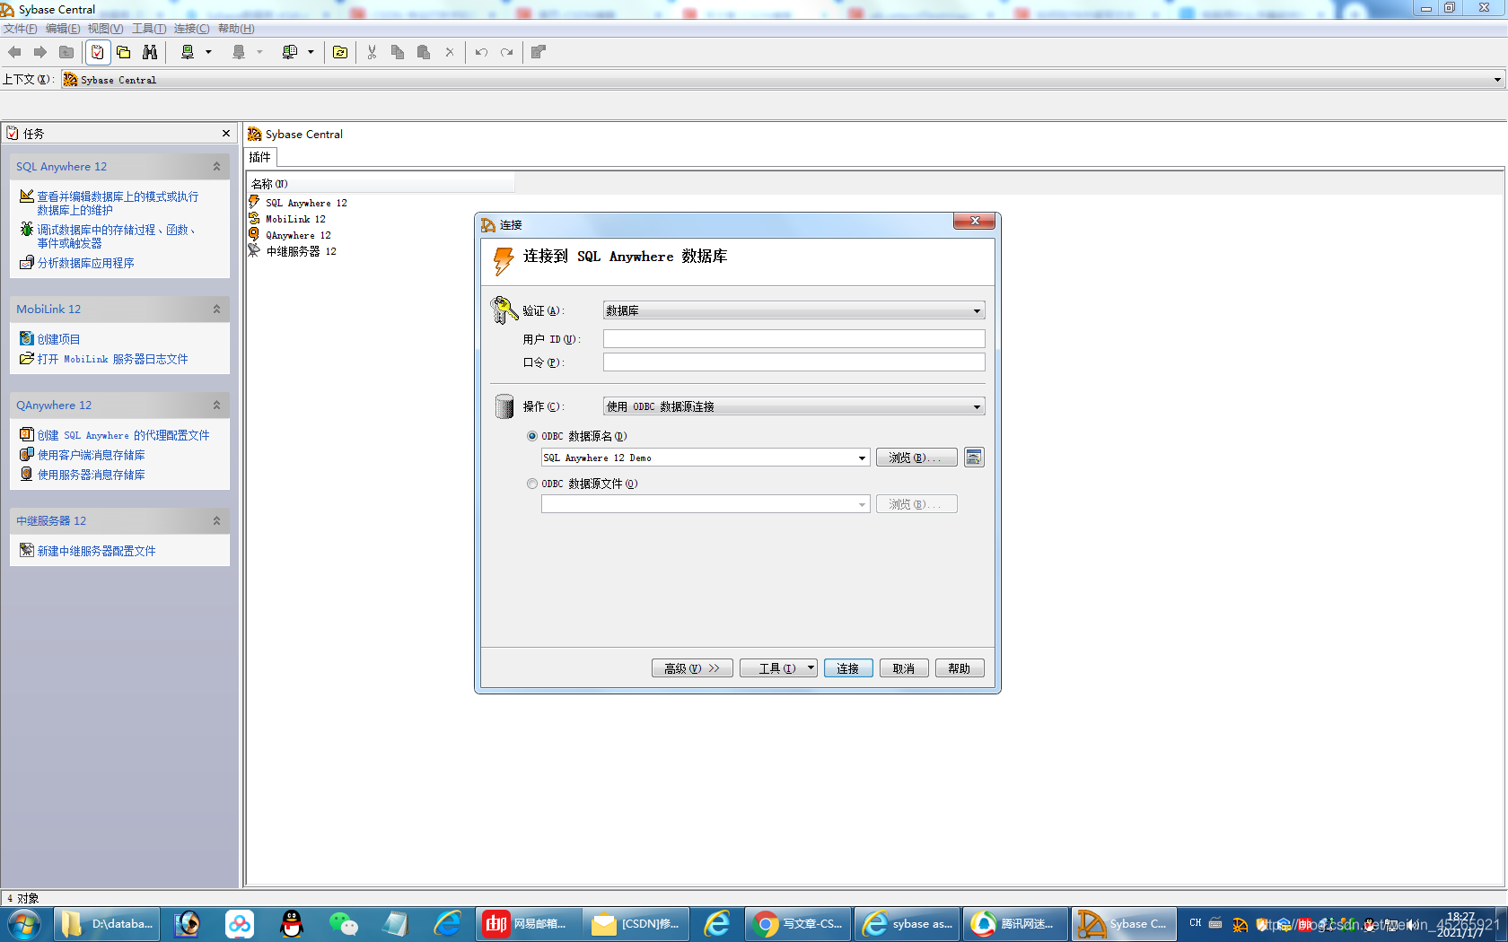Click 使用服务器消息存储库 link

91,475
